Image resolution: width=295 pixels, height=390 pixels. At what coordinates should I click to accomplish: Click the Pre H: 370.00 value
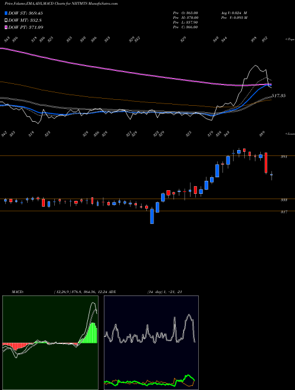[x=185, y=18]
